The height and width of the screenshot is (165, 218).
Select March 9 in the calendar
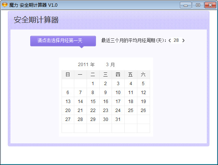pos(106,93)
